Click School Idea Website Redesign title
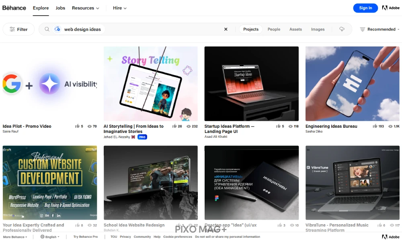The height and width of the screenshot is (241, 402). pos(134,225)
